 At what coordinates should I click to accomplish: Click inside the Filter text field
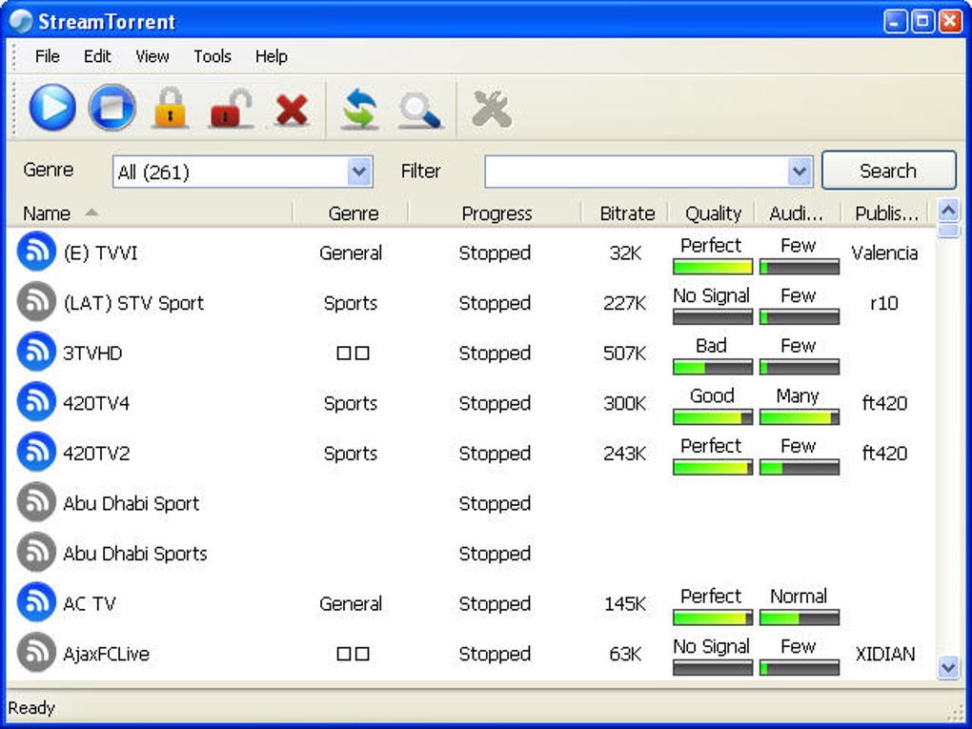point(637,172)
